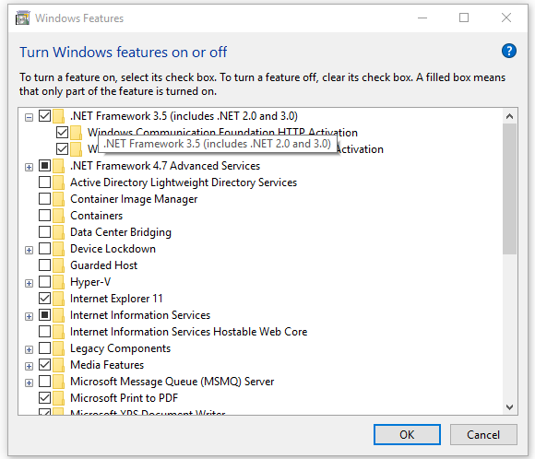The width and height of the screenshot is (535, 459).
Task: Select the Internet Explorer 11 row label
Action: click(116, 299)
